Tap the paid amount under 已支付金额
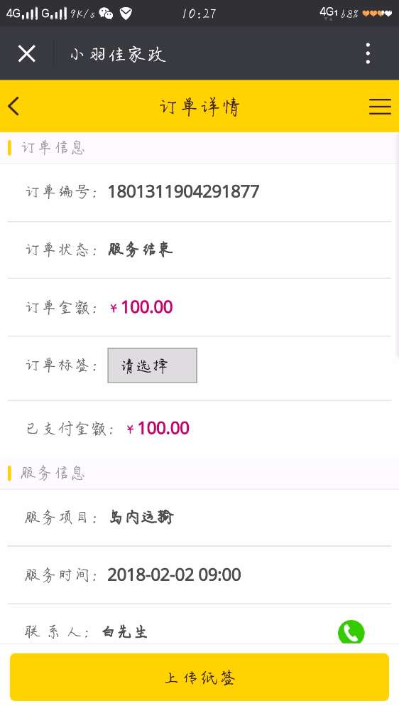Image resolution: width=399 pixels, height=711 pixels. (158, 428)
